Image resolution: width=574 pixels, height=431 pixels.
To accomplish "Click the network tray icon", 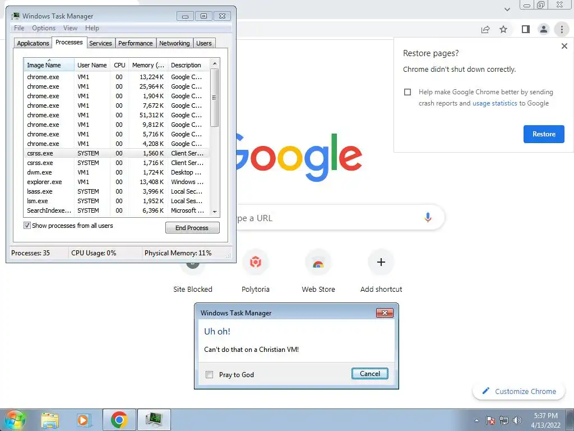I will point(504,420).
